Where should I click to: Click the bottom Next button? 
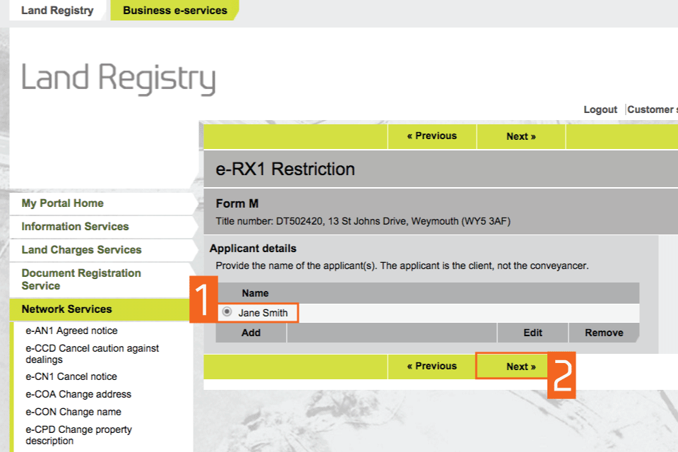point(521,367)
